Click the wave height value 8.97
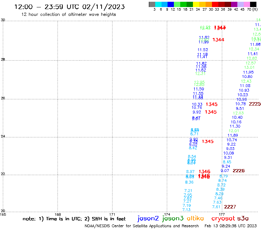261x229 pixels. point(190,172)
